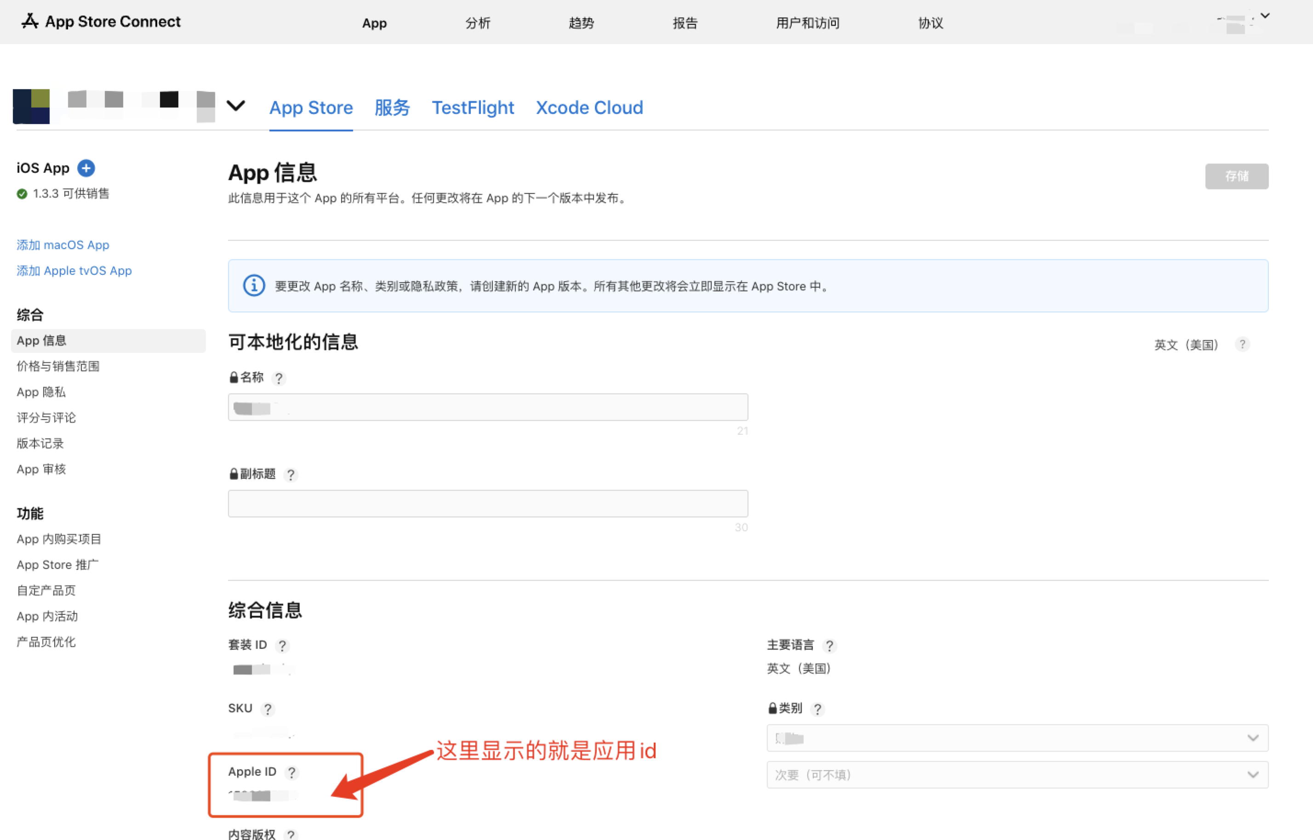Open 报告 in top navigation
The width and height of the screenshot is (1313, 840).
click(685, 23)
